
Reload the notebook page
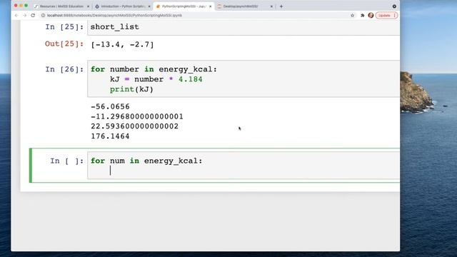coord(33,15)
